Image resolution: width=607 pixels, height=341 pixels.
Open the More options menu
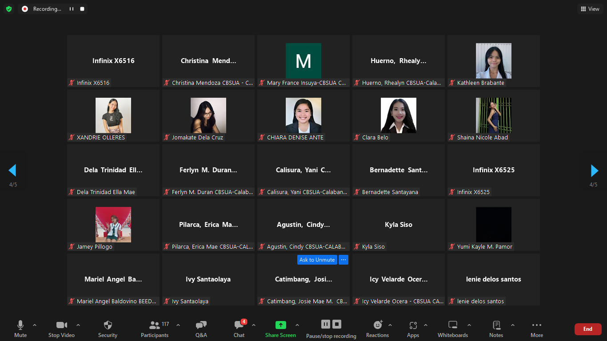click(536, 329)
